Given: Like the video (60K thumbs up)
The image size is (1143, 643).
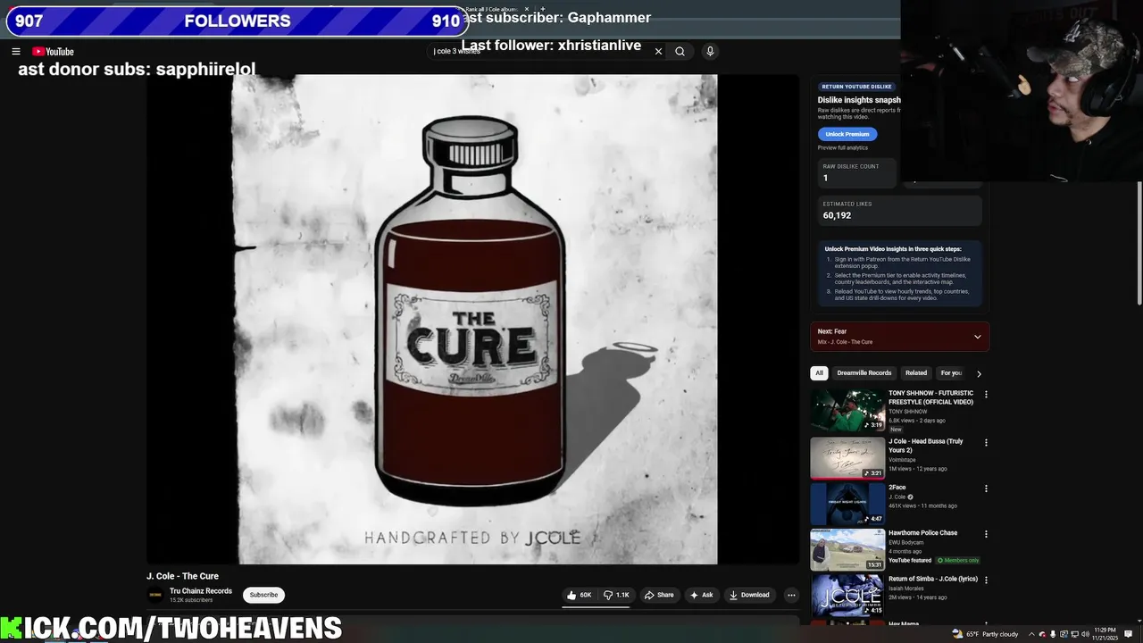Looking at the screenshot, I should (x=580, y=595).
